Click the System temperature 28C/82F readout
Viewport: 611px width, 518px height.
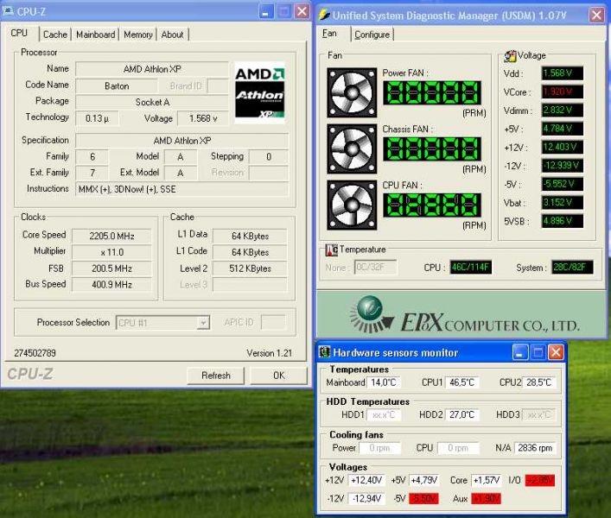(572, 267)
